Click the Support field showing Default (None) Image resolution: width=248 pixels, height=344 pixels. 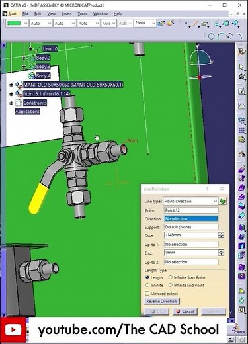191,227
